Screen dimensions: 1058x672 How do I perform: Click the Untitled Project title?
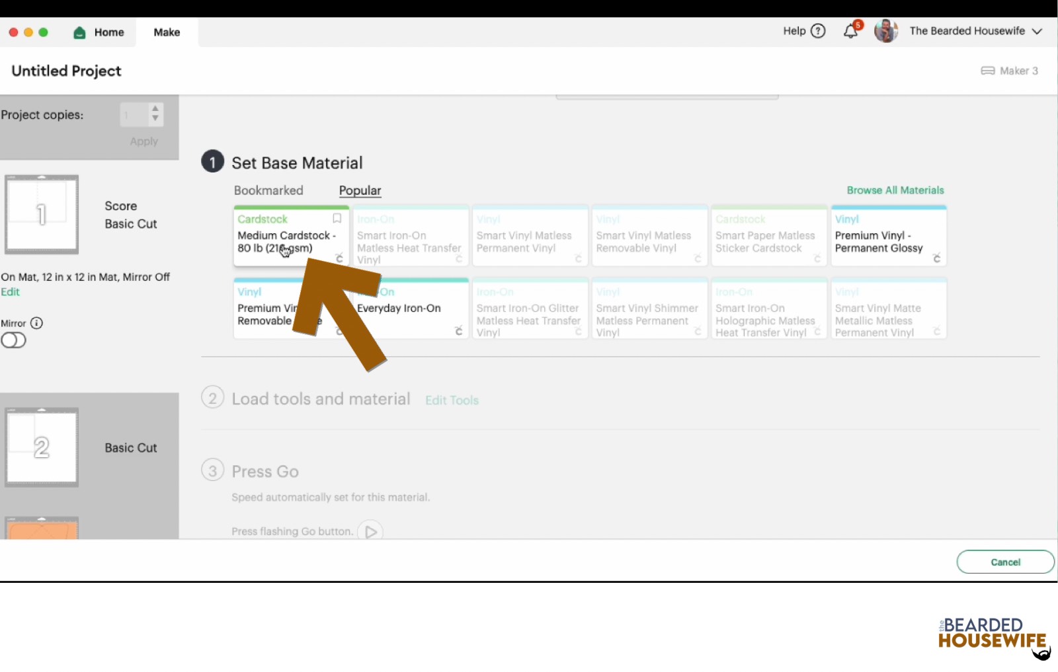(66, 71)
